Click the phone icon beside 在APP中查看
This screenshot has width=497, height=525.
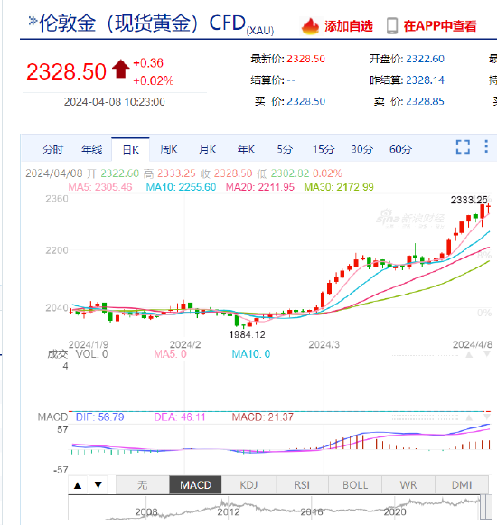point(392,26)
